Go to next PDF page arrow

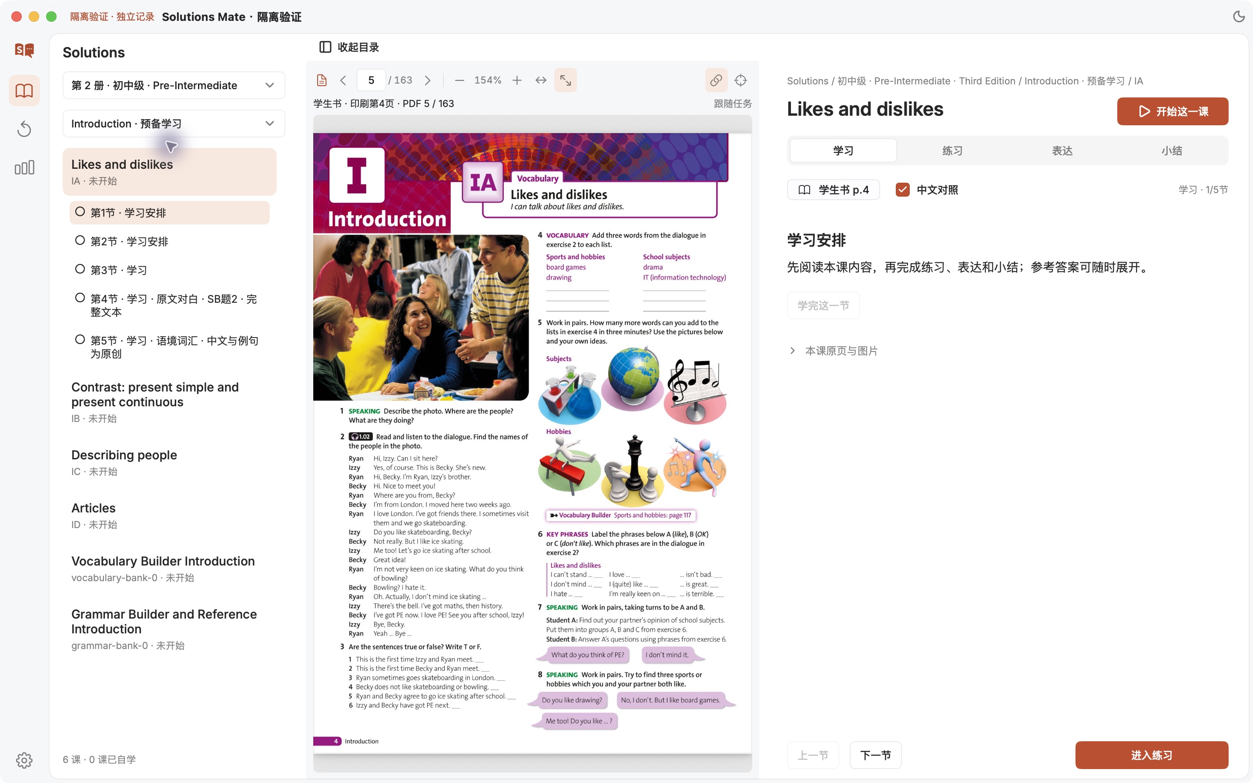(x=428, y=80)
